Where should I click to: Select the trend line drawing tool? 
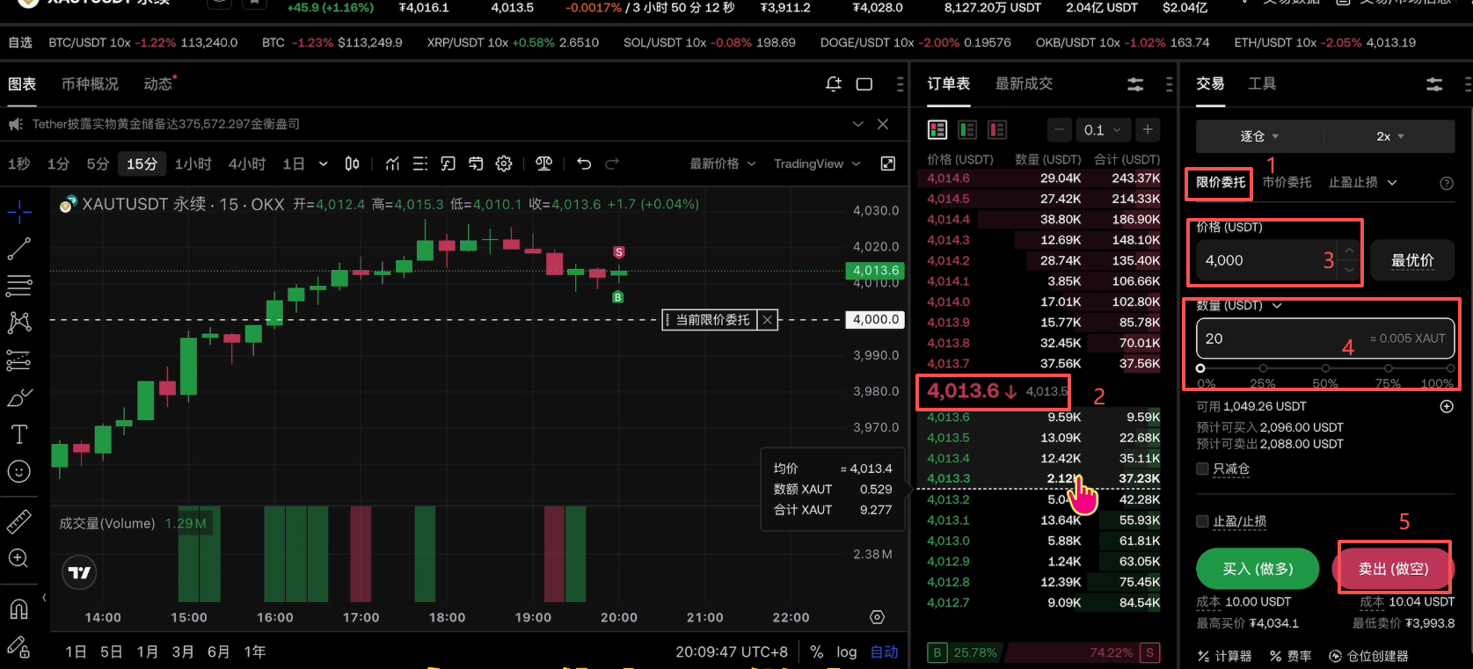coord(19,249)
